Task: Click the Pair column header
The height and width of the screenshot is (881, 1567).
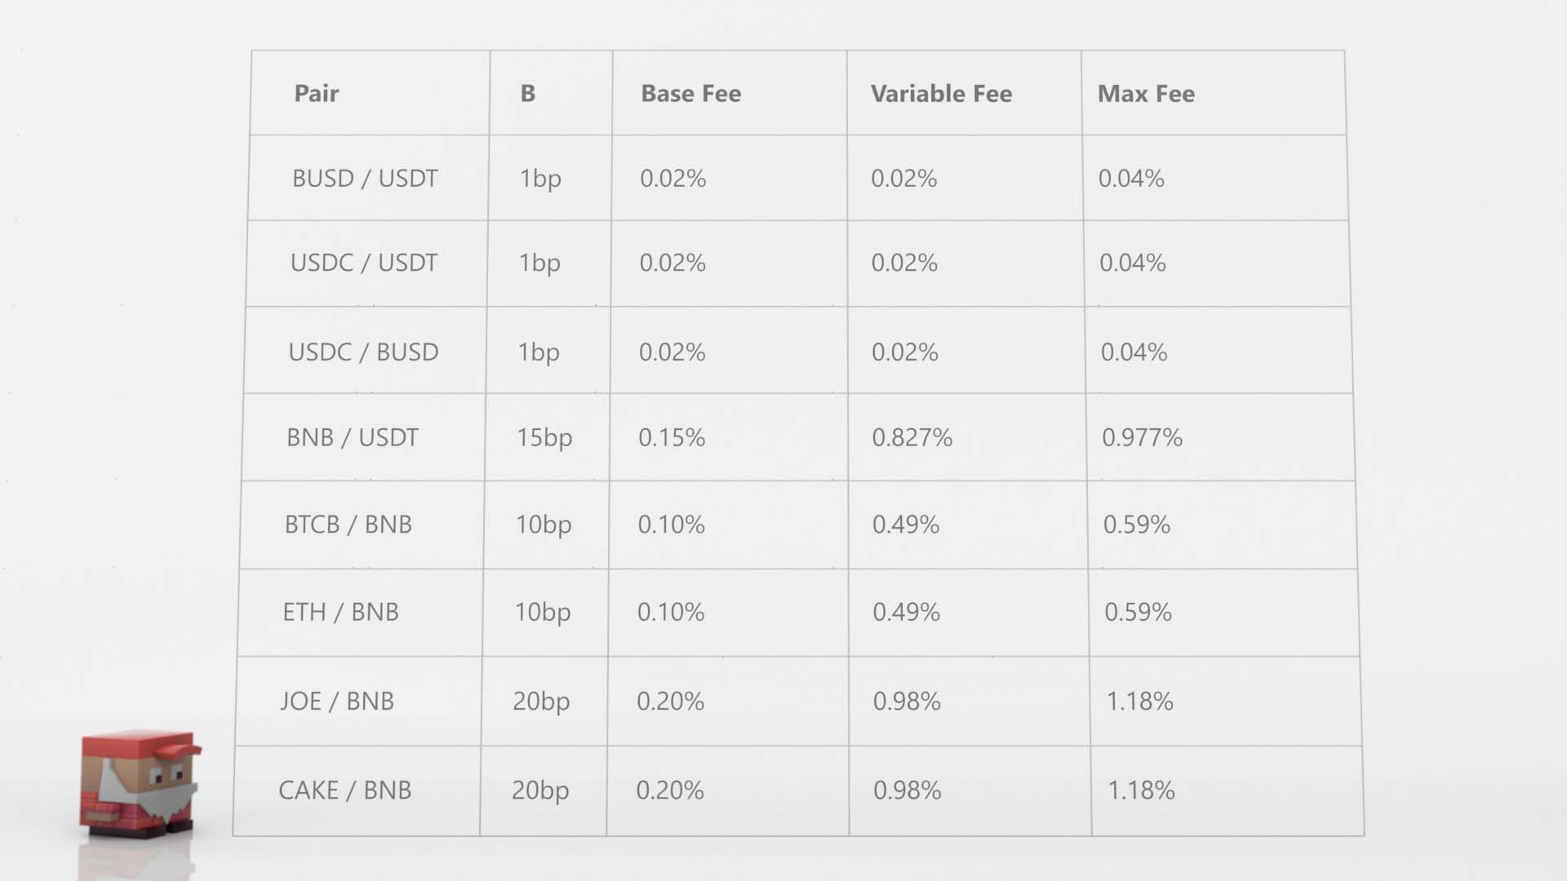Action: point(317,94)
